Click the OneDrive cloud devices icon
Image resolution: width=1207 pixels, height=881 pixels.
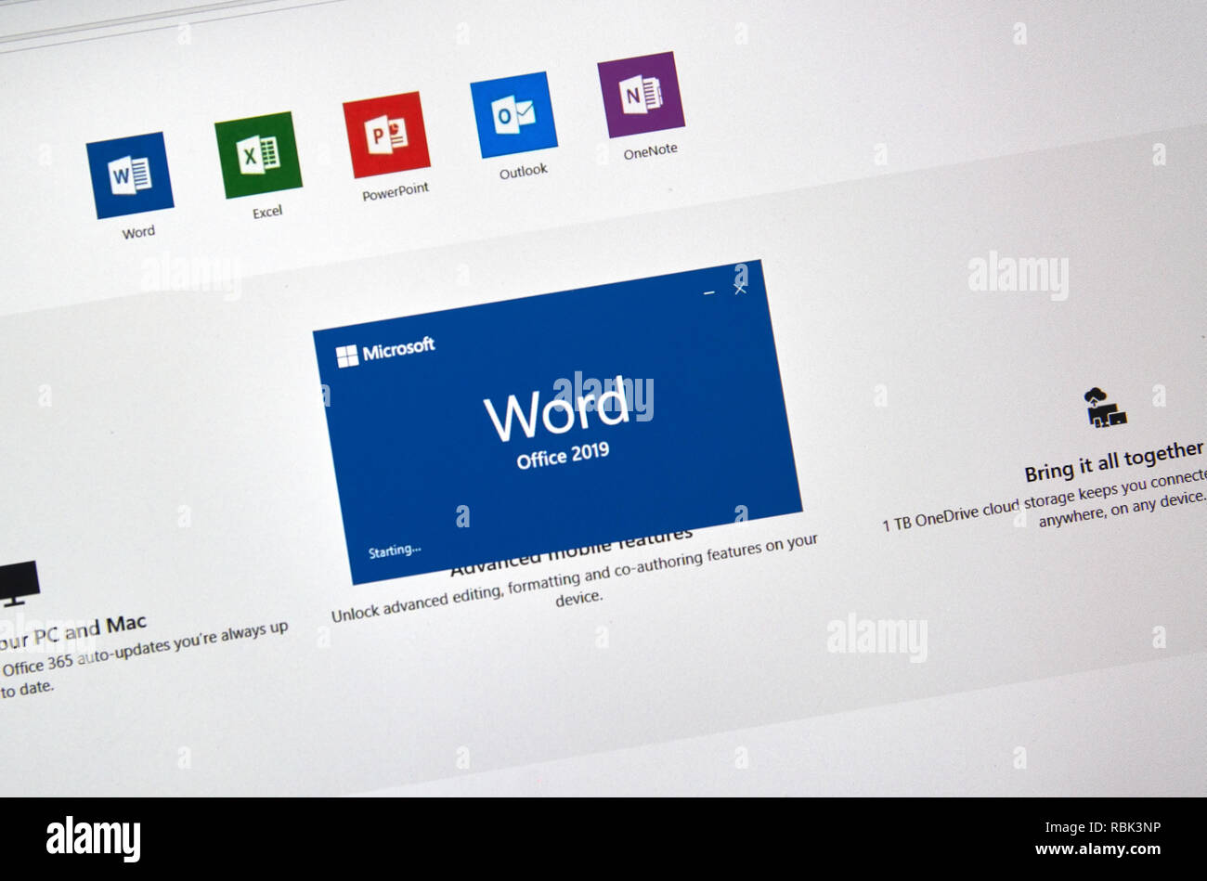click(x=1105, y=408)
